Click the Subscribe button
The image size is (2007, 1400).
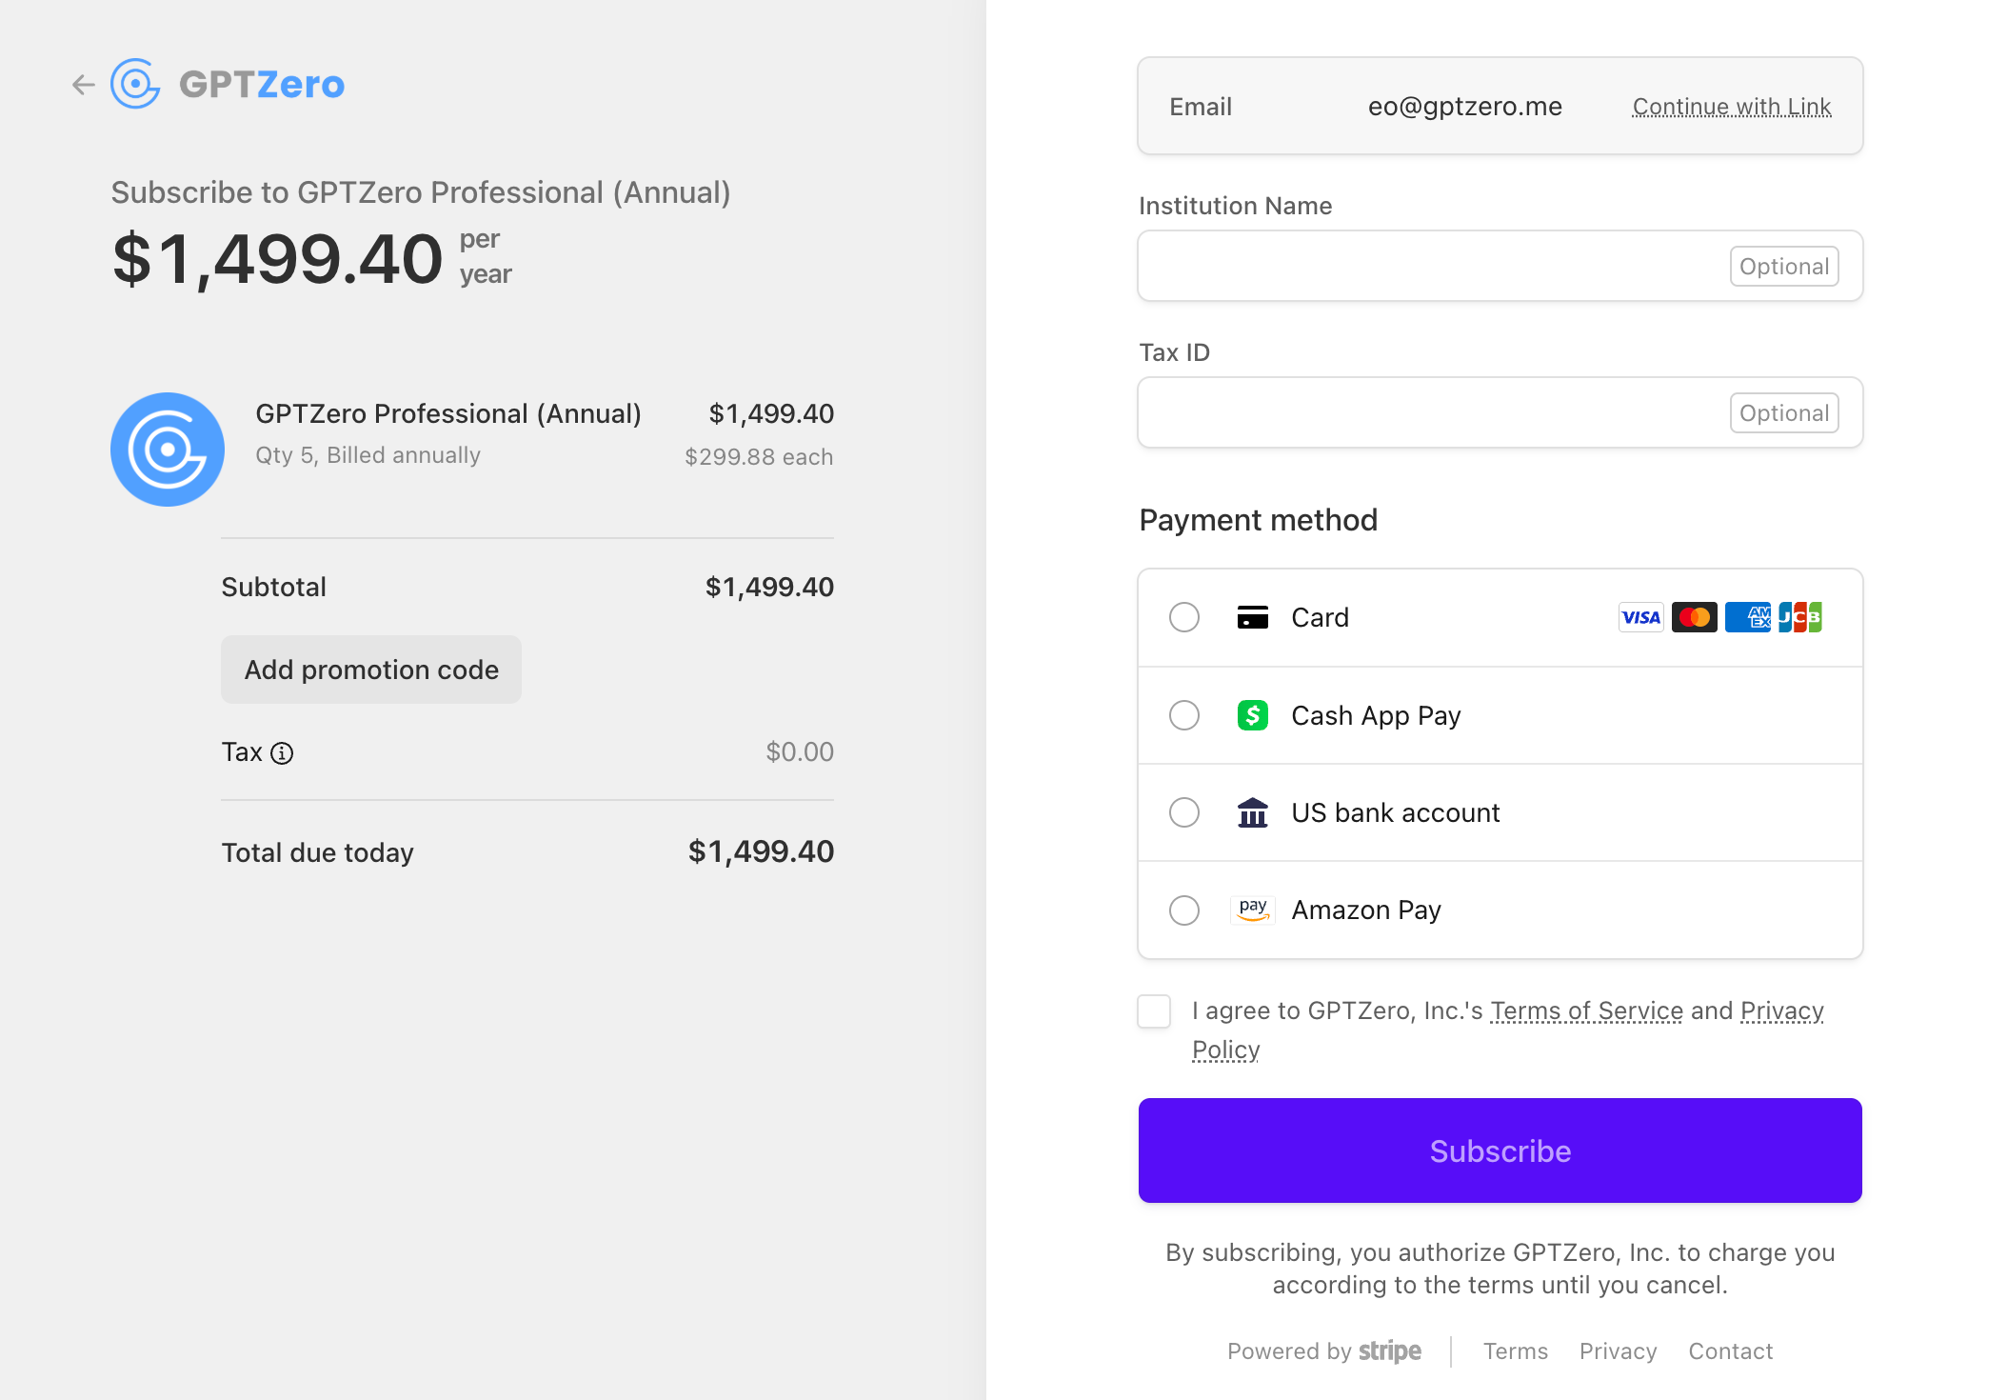(1500, 1150)
